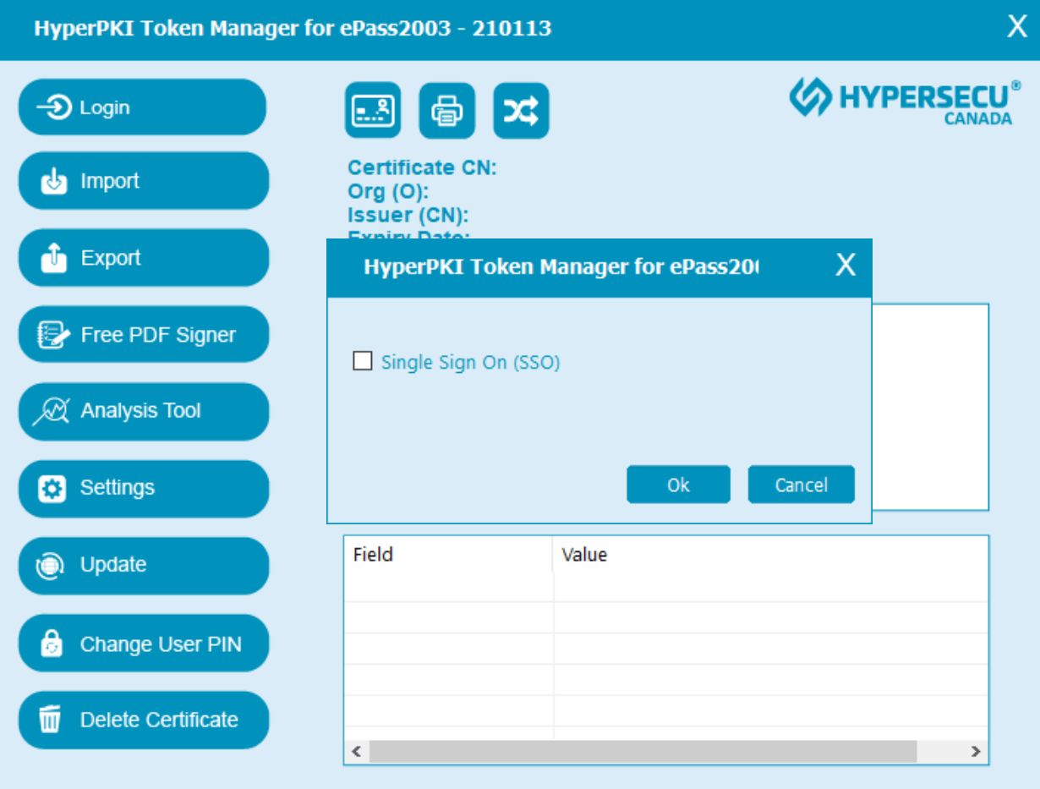Screen dimensions: 1040x789
Task: Click the Hypersecu Canada logo
Action: [906, 101]
